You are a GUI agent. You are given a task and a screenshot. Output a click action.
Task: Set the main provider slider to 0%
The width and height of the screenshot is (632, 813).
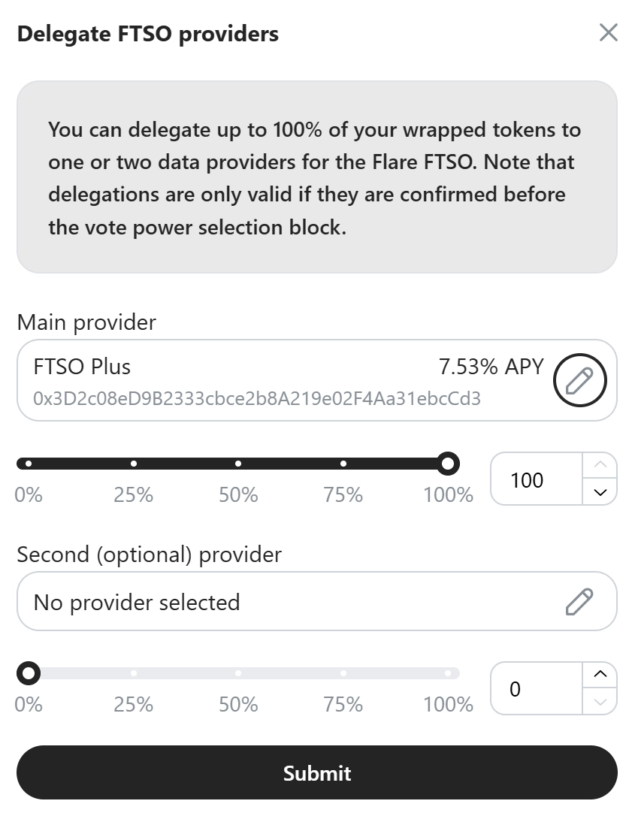[x=29, y=464]
